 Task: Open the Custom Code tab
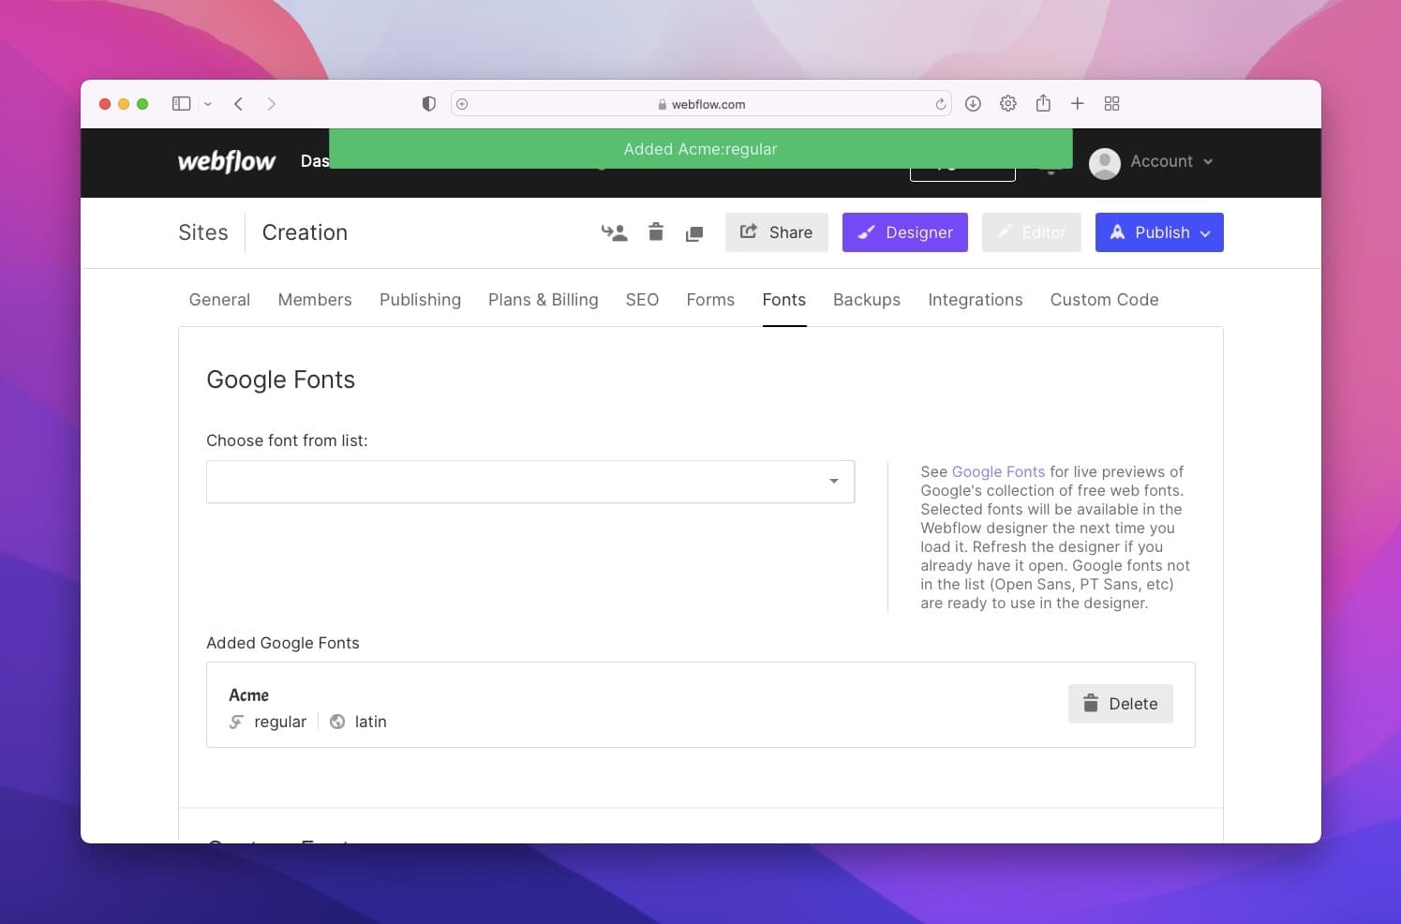tap(1104, 300)
